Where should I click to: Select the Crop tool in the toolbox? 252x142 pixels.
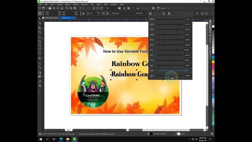tap(40, 28)
